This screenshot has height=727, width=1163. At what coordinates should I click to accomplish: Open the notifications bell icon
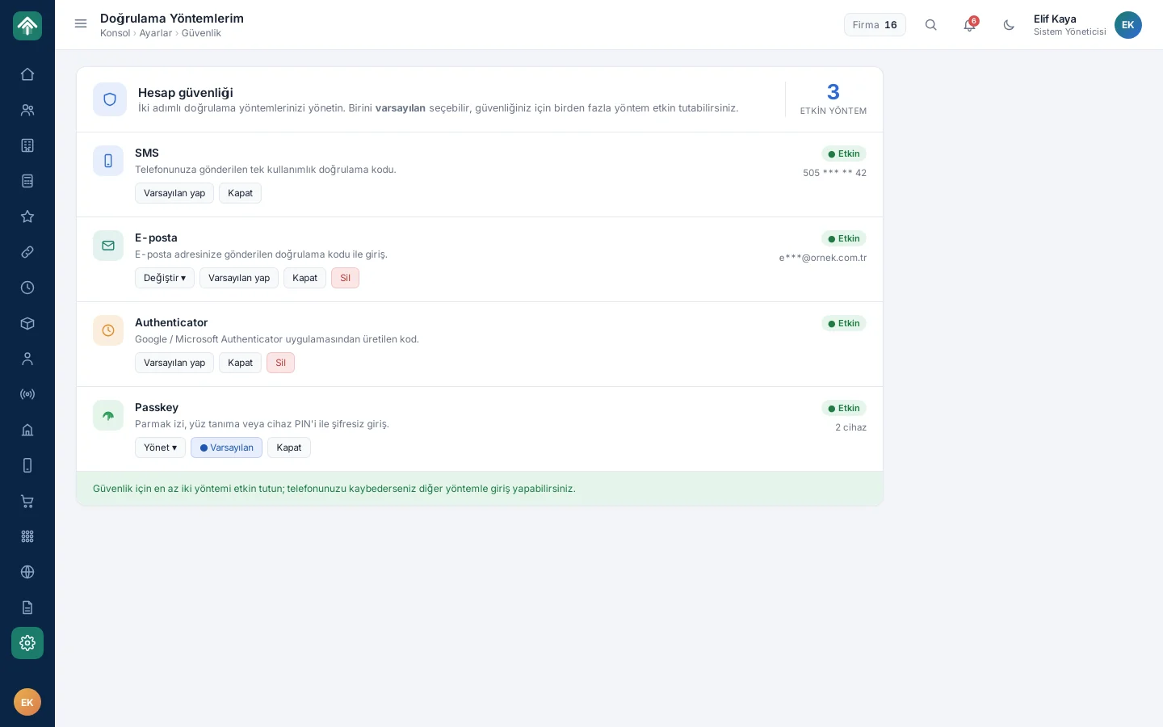pos(970,25)
